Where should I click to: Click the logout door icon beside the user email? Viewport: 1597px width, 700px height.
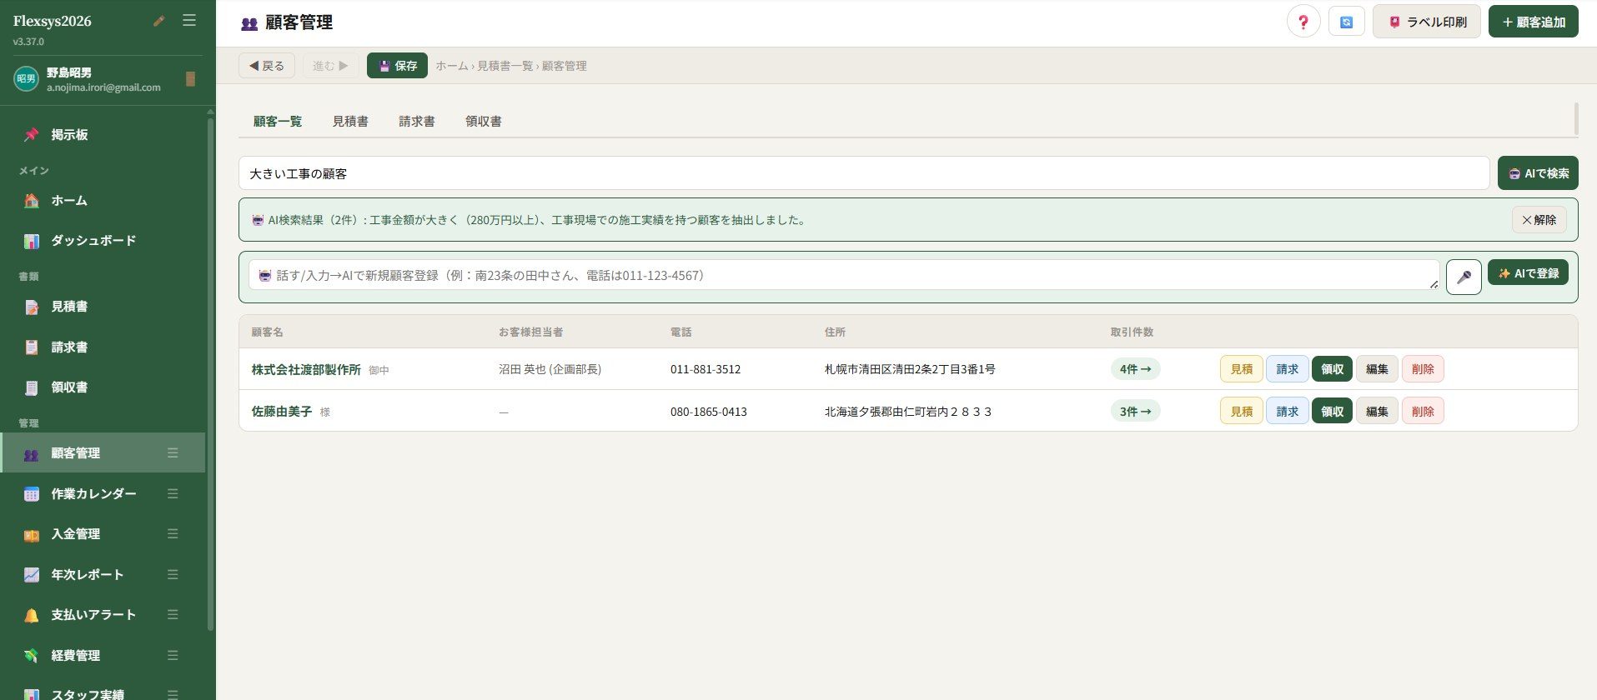[x=190, y=79]
